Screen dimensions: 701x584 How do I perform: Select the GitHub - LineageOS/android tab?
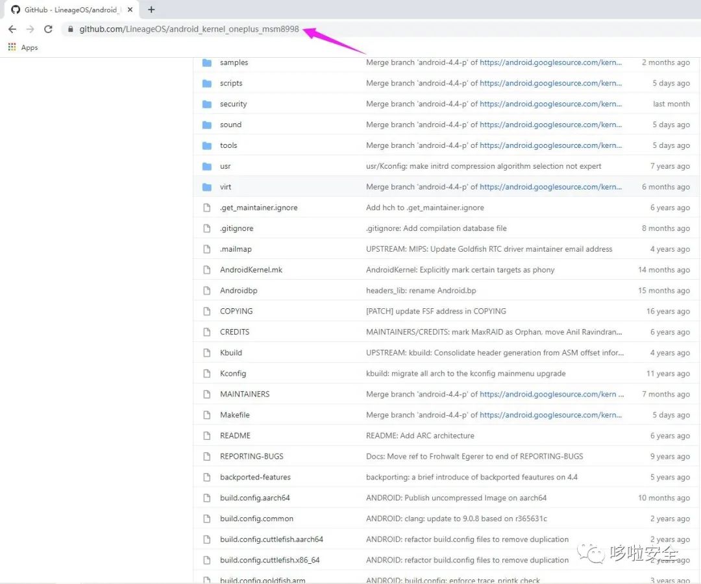pyautogui.click(x=71, y=9)
